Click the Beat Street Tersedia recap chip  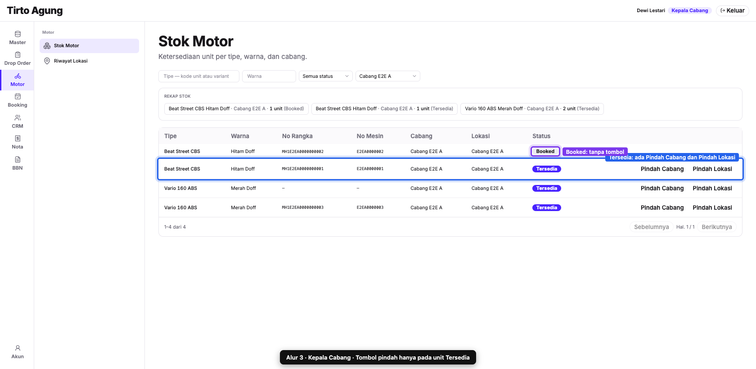[x=385, y=108]
